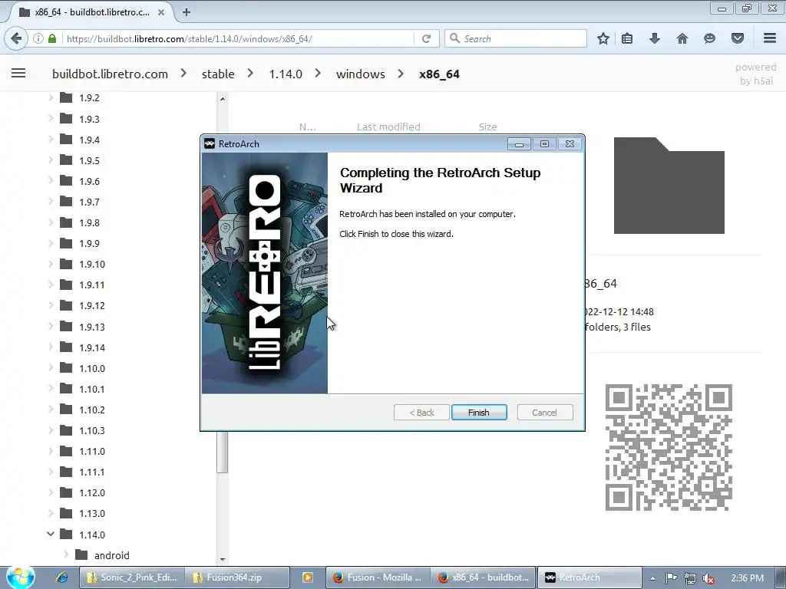Switch to Sonic_2_Pink_Edi... taskbar window
The width and height of the screenshot is (786, 589).
tap(132, 577)
